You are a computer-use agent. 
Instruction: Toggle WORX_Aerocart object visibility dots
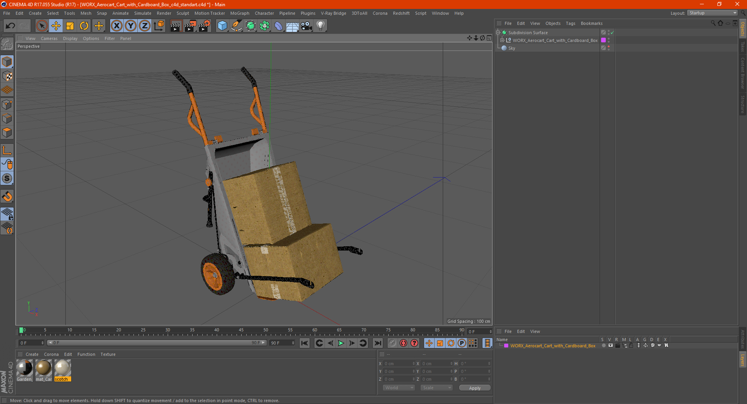(x=609, y=40)
